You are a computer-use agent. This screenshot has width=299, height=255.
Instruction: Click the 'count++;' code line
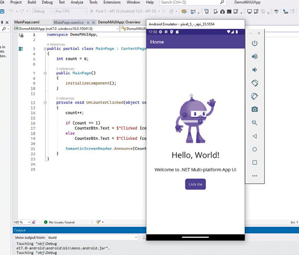(75, 113)
